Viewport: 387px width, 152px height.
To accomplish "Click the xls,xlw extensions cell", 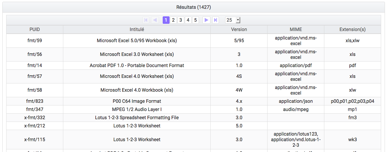I will (353, 41).
